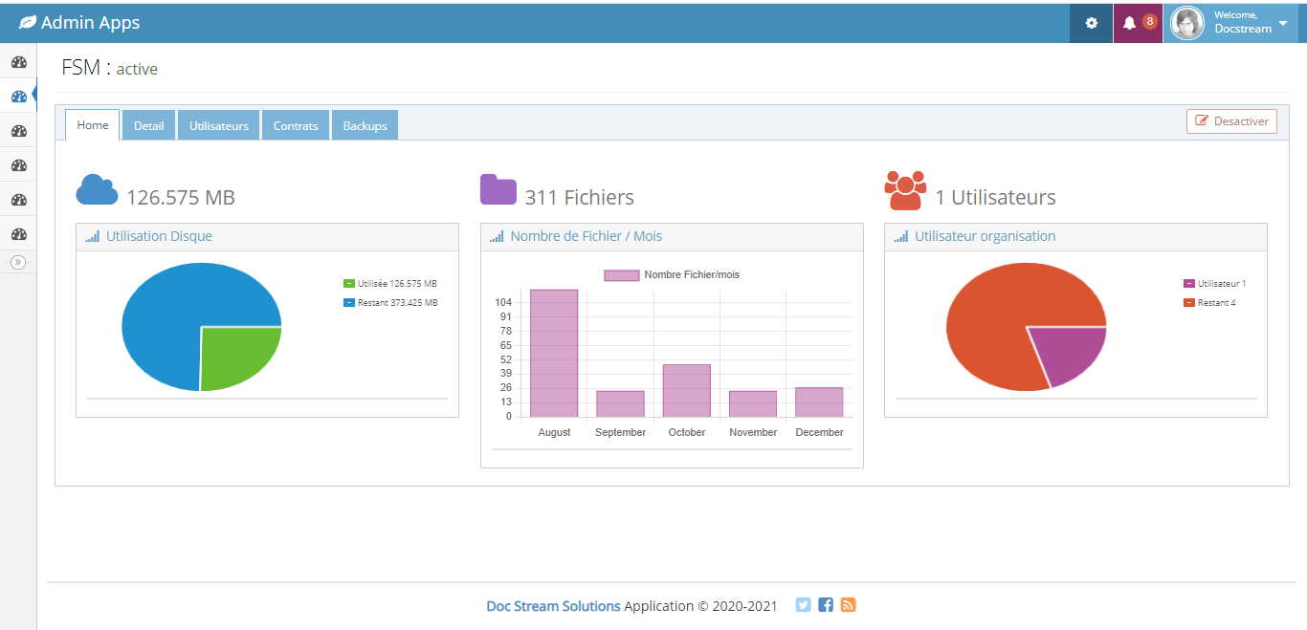Click the 311 Fichiers heading text
This screenshot has height=630, width=1307.
tap(580, 198)
